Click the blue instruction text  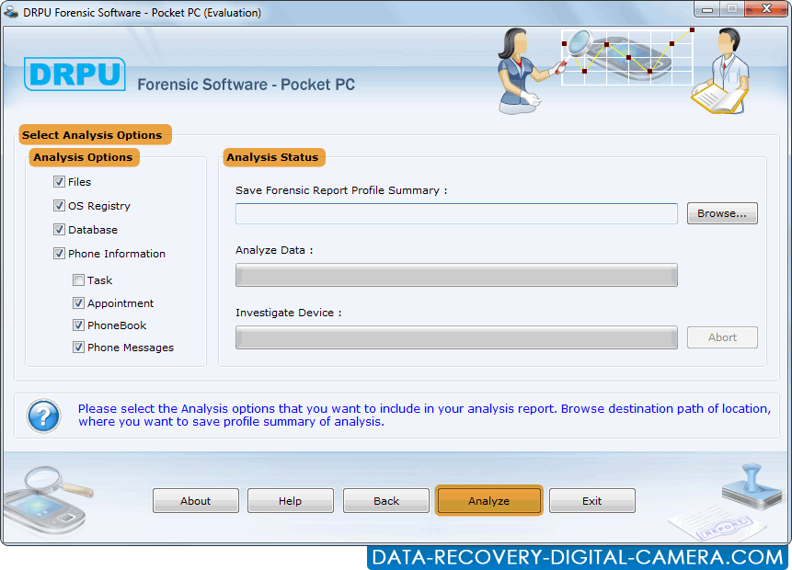[x=424, y=415]
